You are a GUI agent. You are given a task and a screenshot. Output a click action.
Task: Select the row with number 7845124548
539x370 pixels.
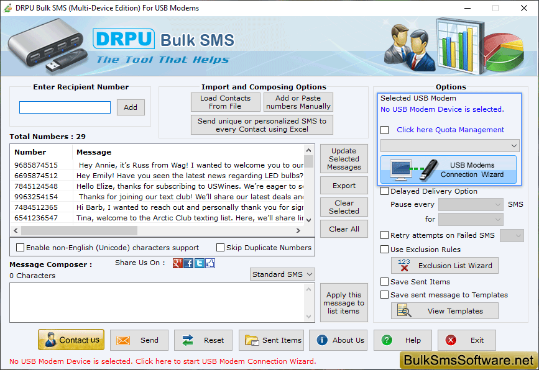tap(157, 186)
